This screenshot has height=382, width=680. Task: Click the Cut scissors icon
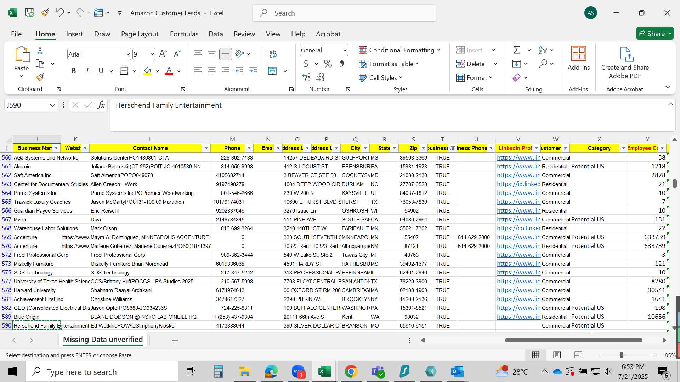40,50
